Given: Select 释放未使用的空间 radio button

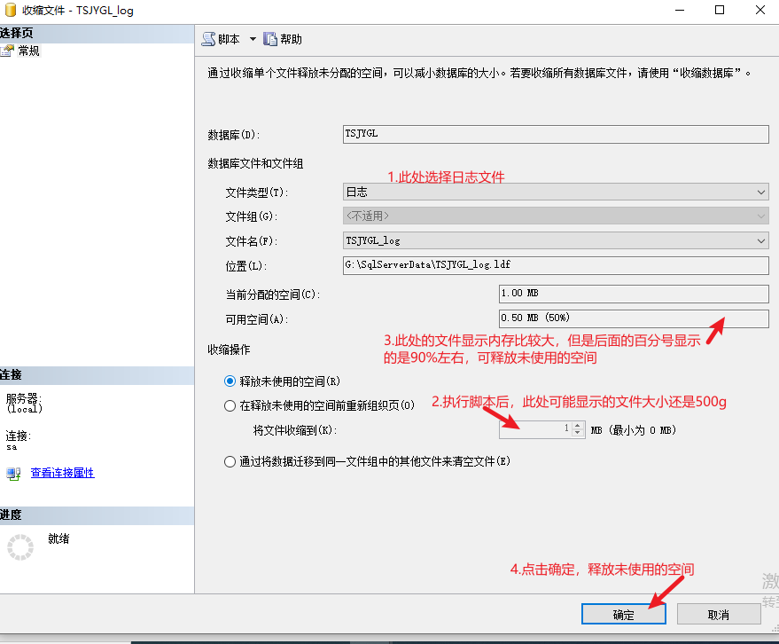Looking at the screenshot, I should tap(230, 381).
